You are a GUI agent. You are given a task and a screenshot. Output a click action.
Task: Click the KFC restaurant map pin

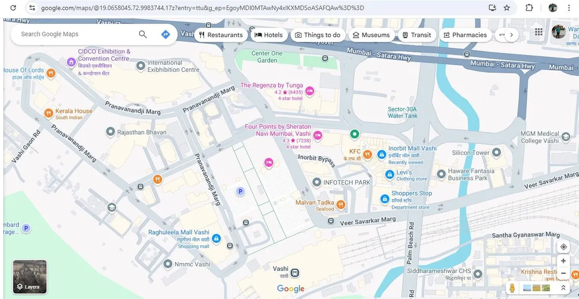click(x=367, y=154)
